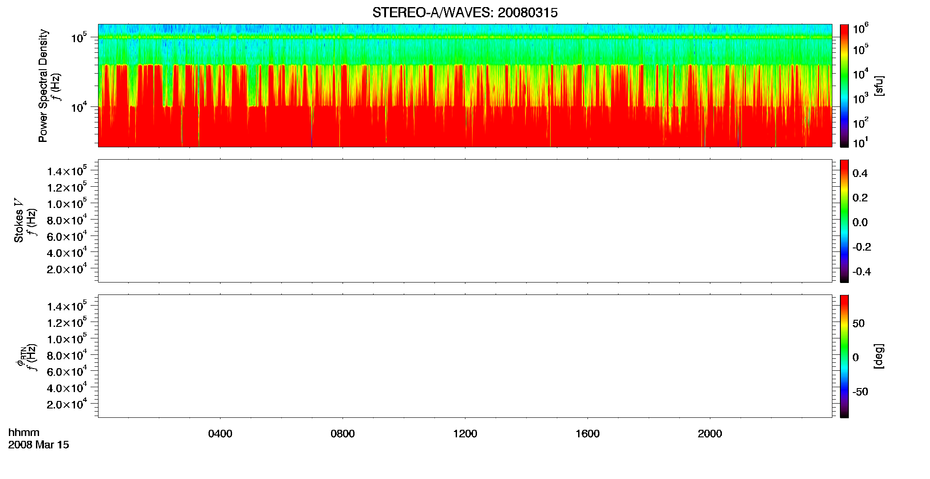Click the power spectrogram panel
The height and width of the screenshot is (479, 930).
coord(465,86)
